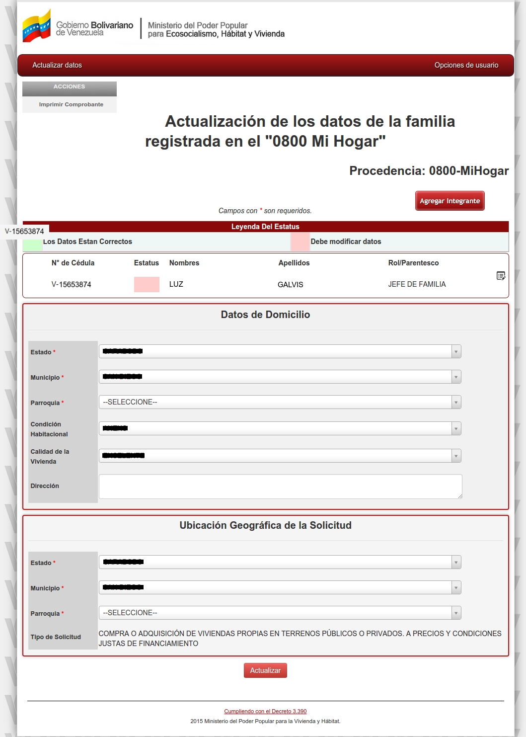Click the Apellidos column header
The image size is (526, 737).
(x=294, y=263)
